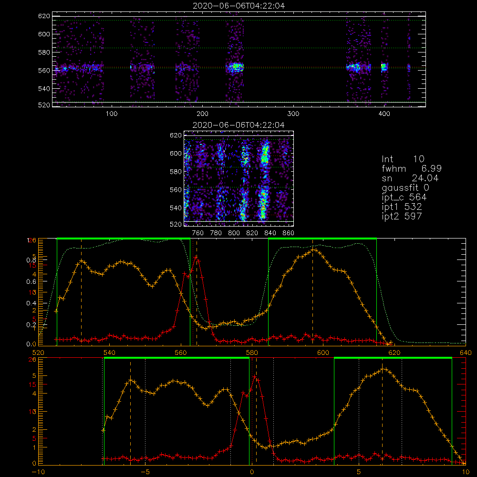This screenshot has width=477, height=477.
Task: Click x-axis label 10 on bottom plot
Action: (466, 472)
